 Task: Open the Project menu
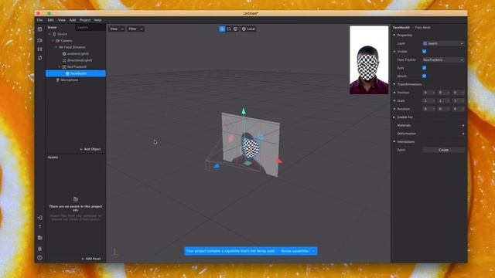pos(85,20)
